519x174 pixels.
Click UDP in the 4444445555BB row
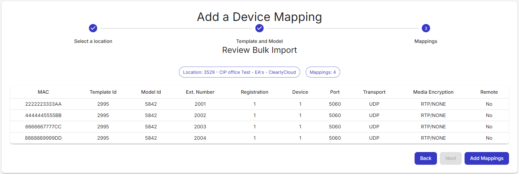pos(374,115)
